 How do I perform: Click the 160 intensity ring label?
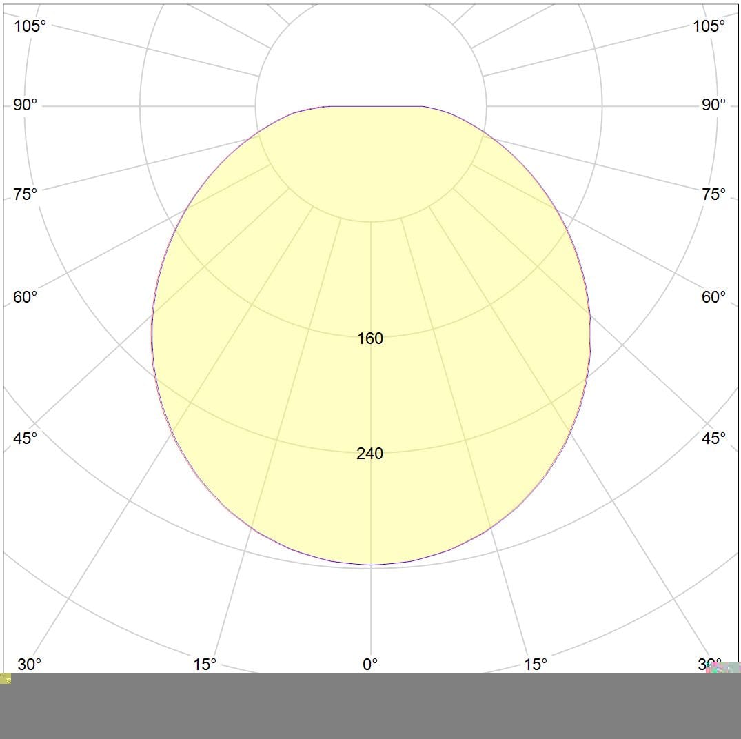pyautogui.click(x=370, y=338)
